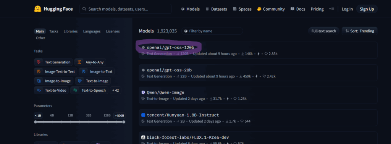Click the Any-to-Any task icon

point(79,62)
